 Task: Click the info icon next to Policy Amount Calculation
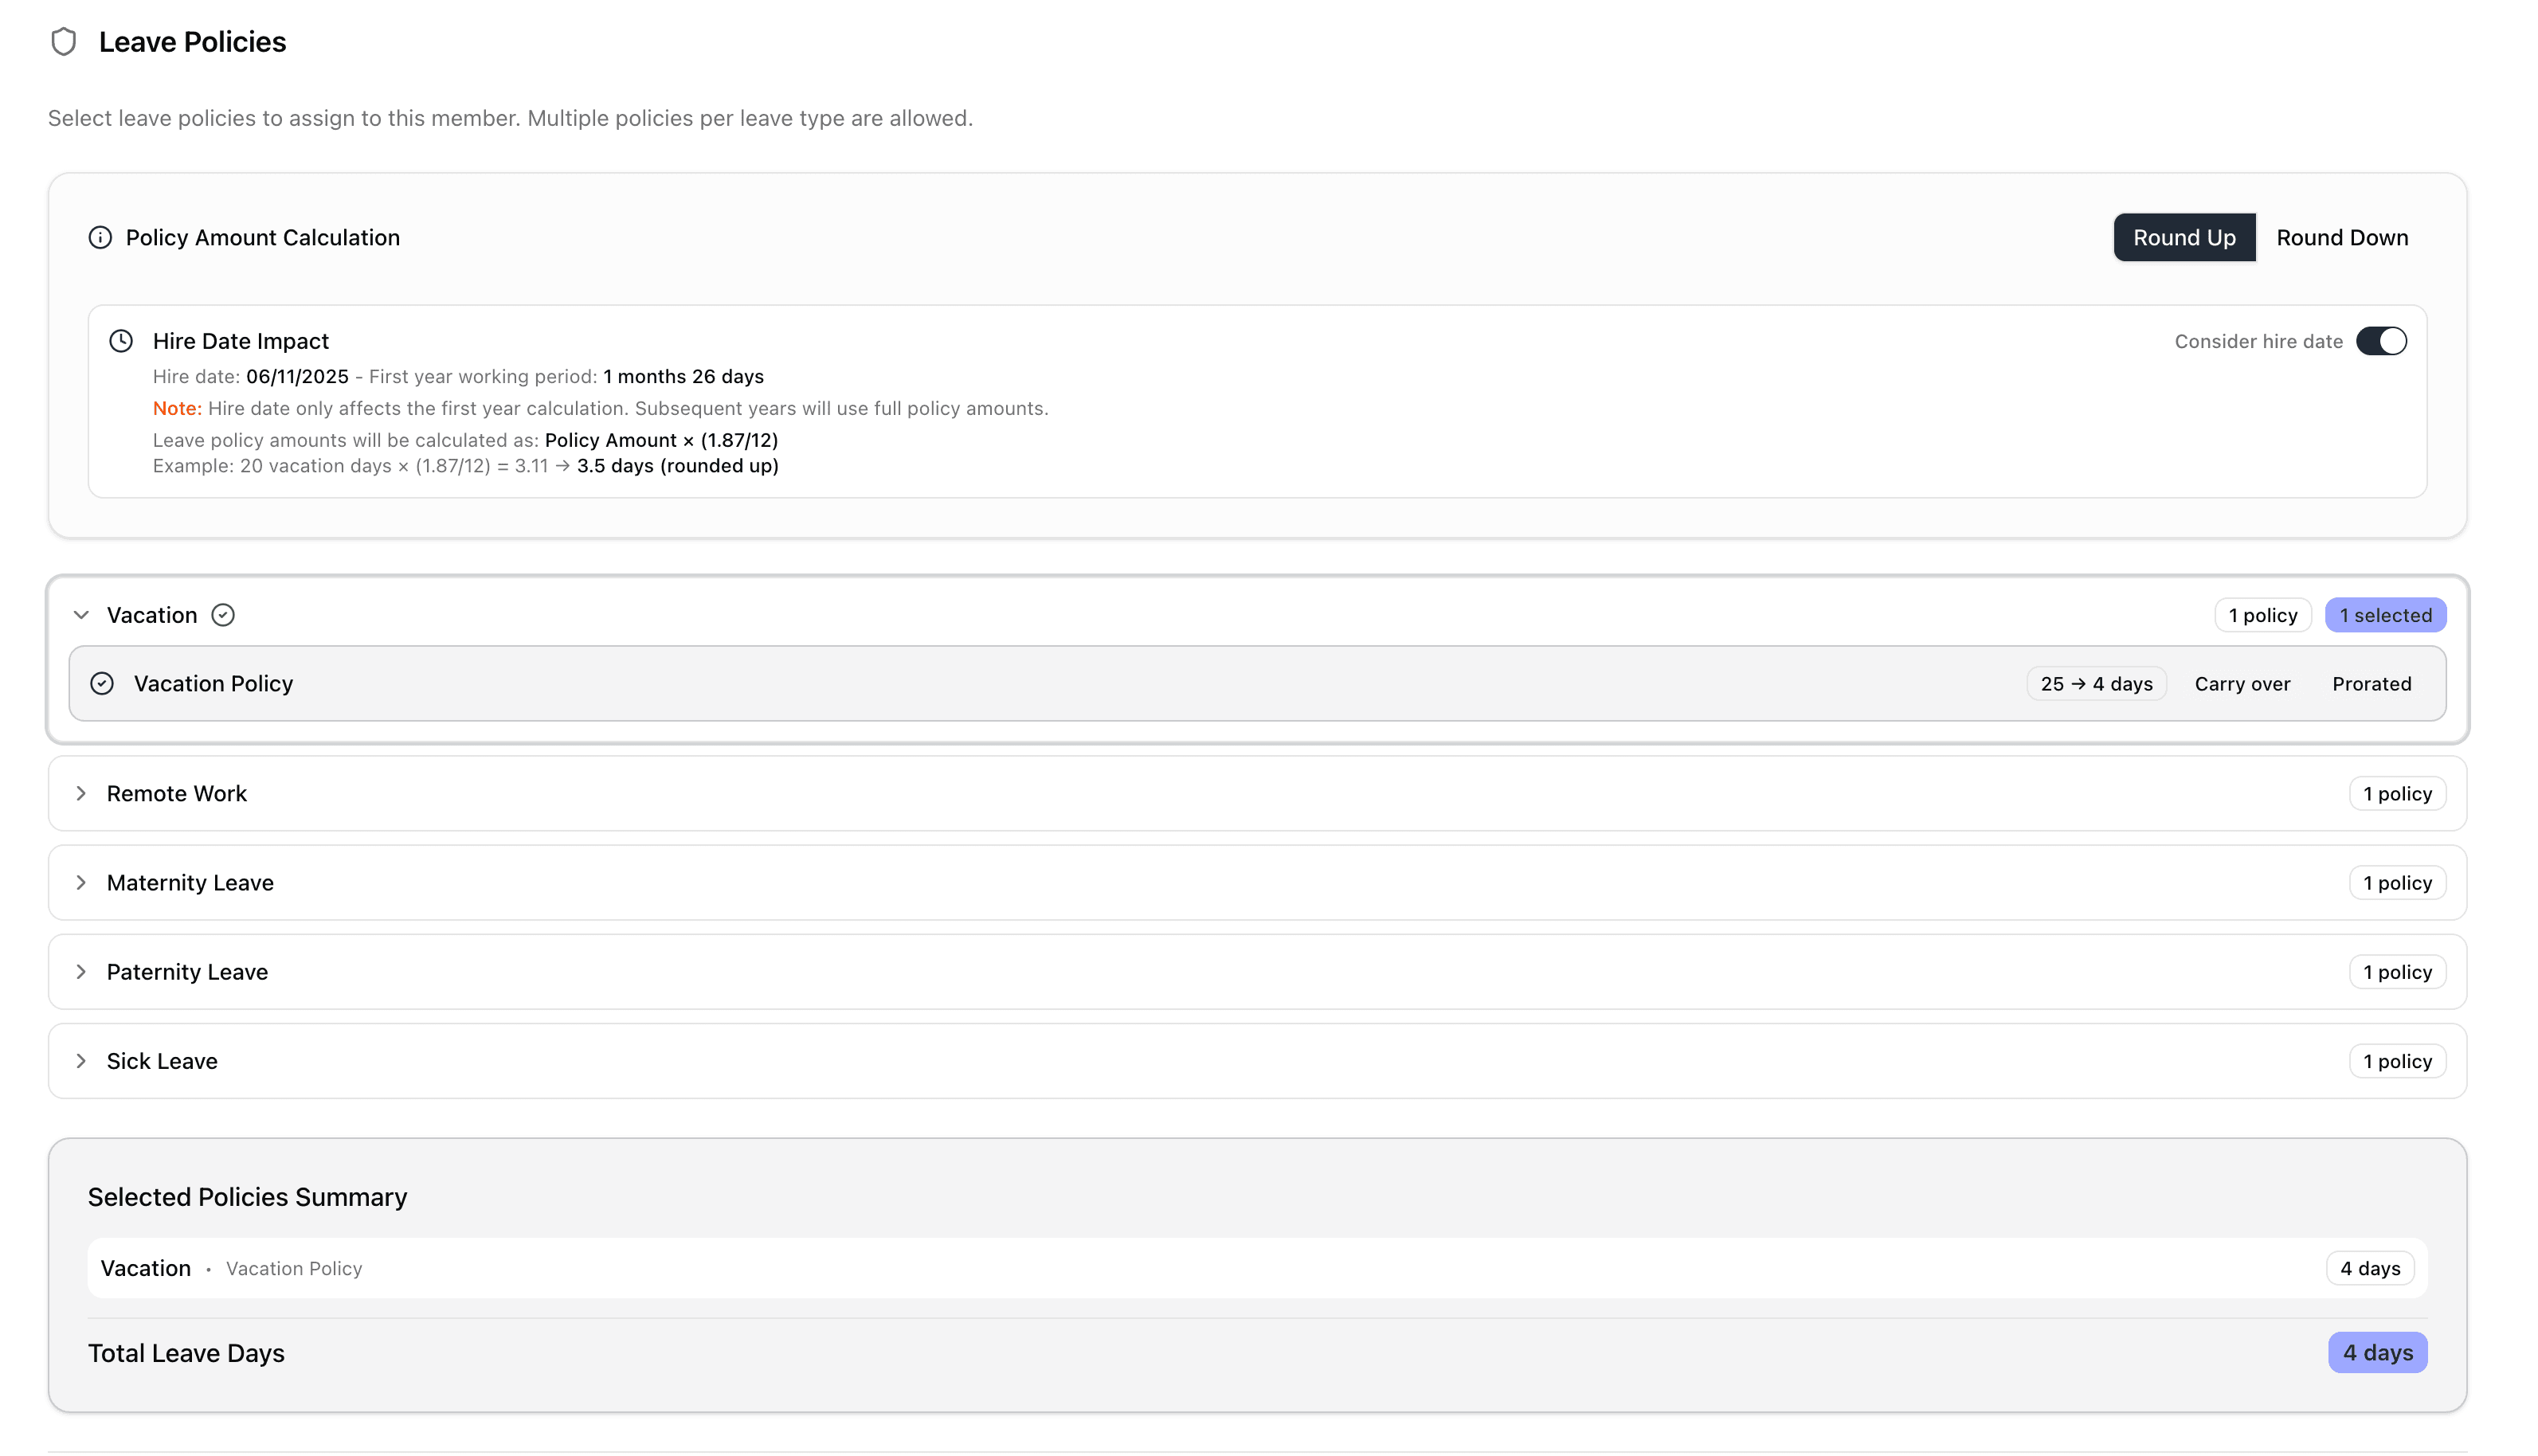tap(100, 238)
